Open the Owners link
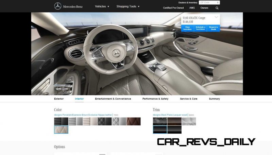 click(x=204, y=8)
